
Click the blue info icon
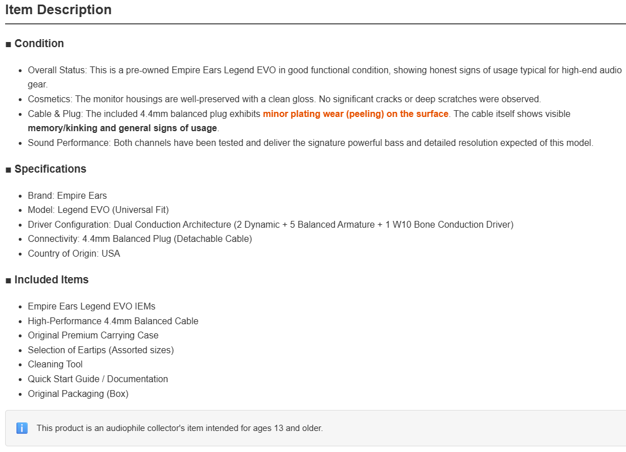click(x=22, y=428)
